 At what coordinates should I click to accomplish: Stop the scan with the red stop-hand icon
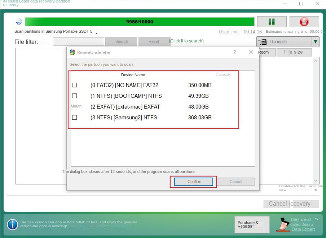pos(304,21)
